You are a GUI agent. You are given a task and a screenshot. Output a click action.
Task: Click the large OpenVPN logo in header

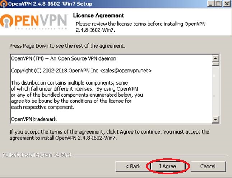click(x=34, y=22)
